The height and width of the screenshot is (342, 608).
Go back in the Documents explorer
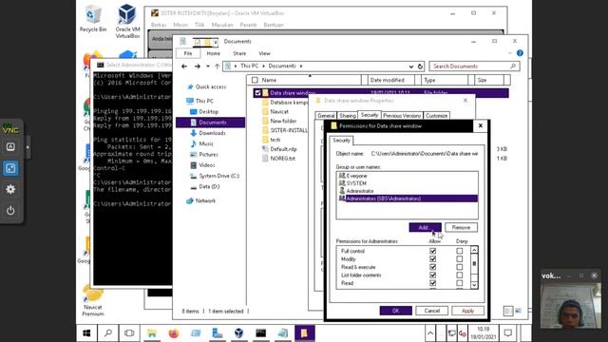(184, 66)
